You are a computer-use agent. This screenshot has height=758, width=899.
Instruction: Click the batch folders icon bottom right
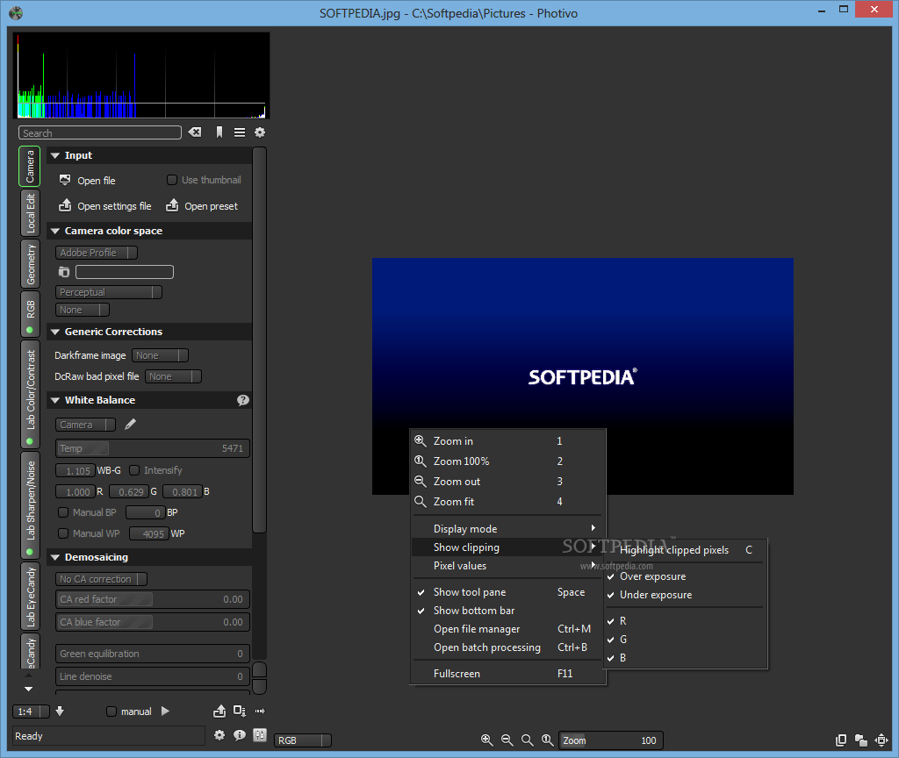point(860,740)
